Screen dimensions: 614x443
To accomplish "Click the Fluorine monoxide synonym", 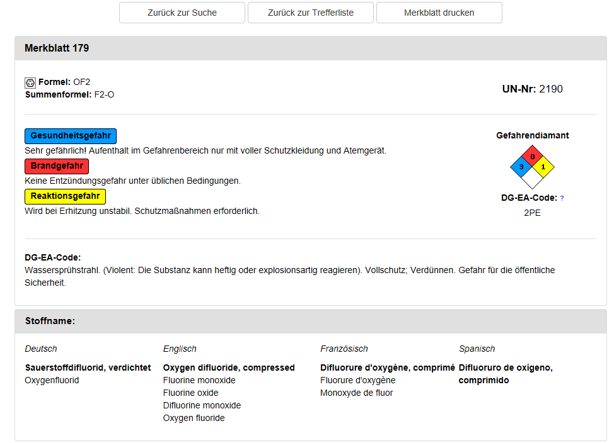I will [x=199, y=380].
